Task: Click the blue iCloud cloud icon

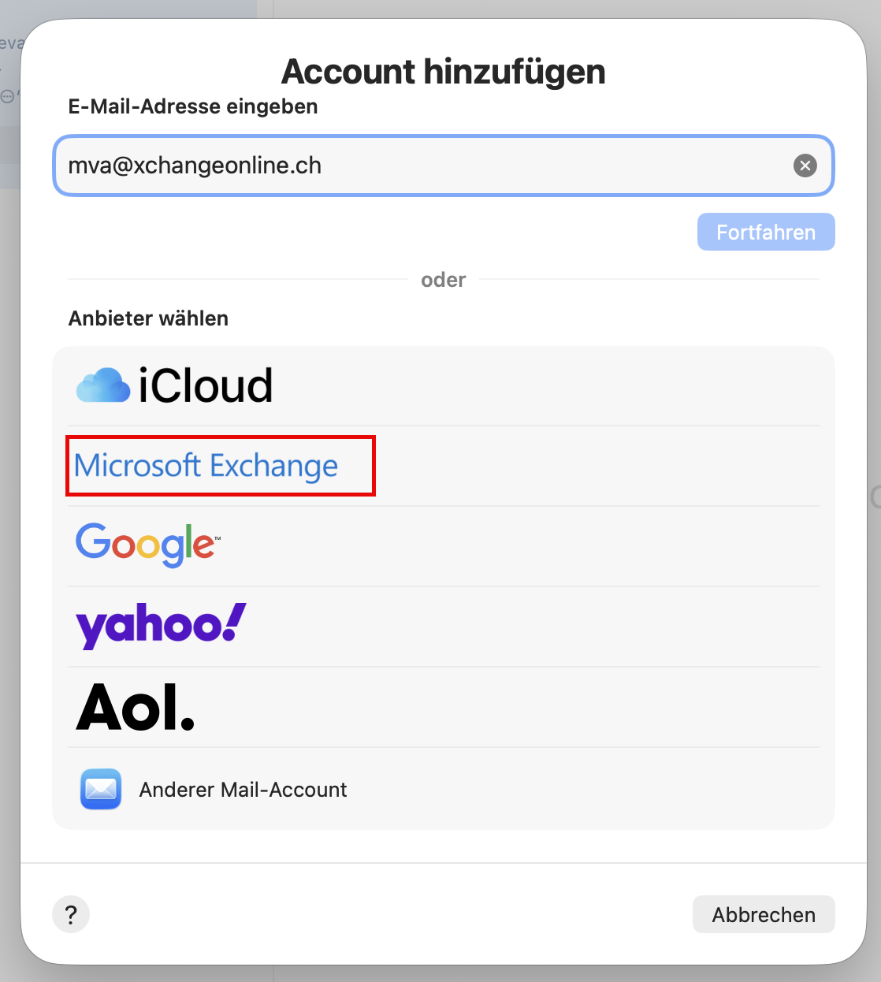Action: tap(103, 385)
